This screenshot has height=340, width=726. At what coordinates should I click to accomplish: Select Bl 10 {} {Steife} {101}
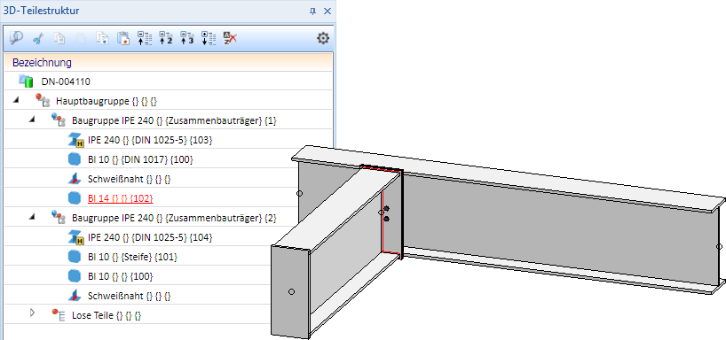132,257
